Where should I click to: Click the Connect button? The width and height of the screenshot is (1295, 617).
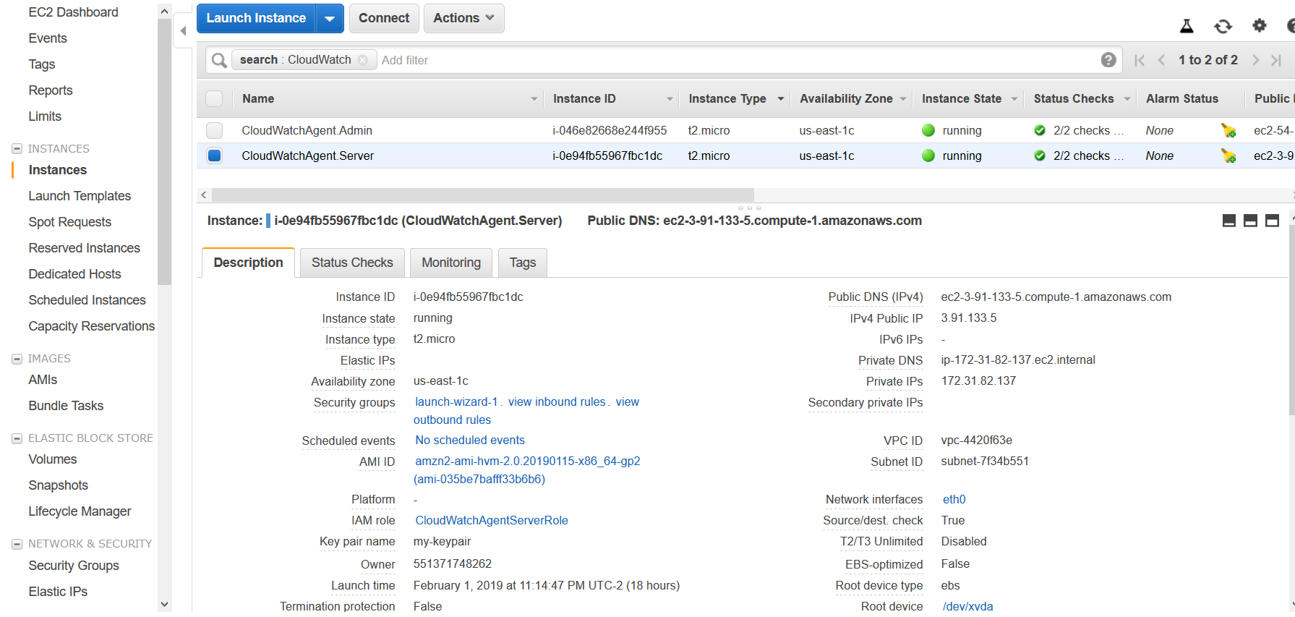[383, 19]
